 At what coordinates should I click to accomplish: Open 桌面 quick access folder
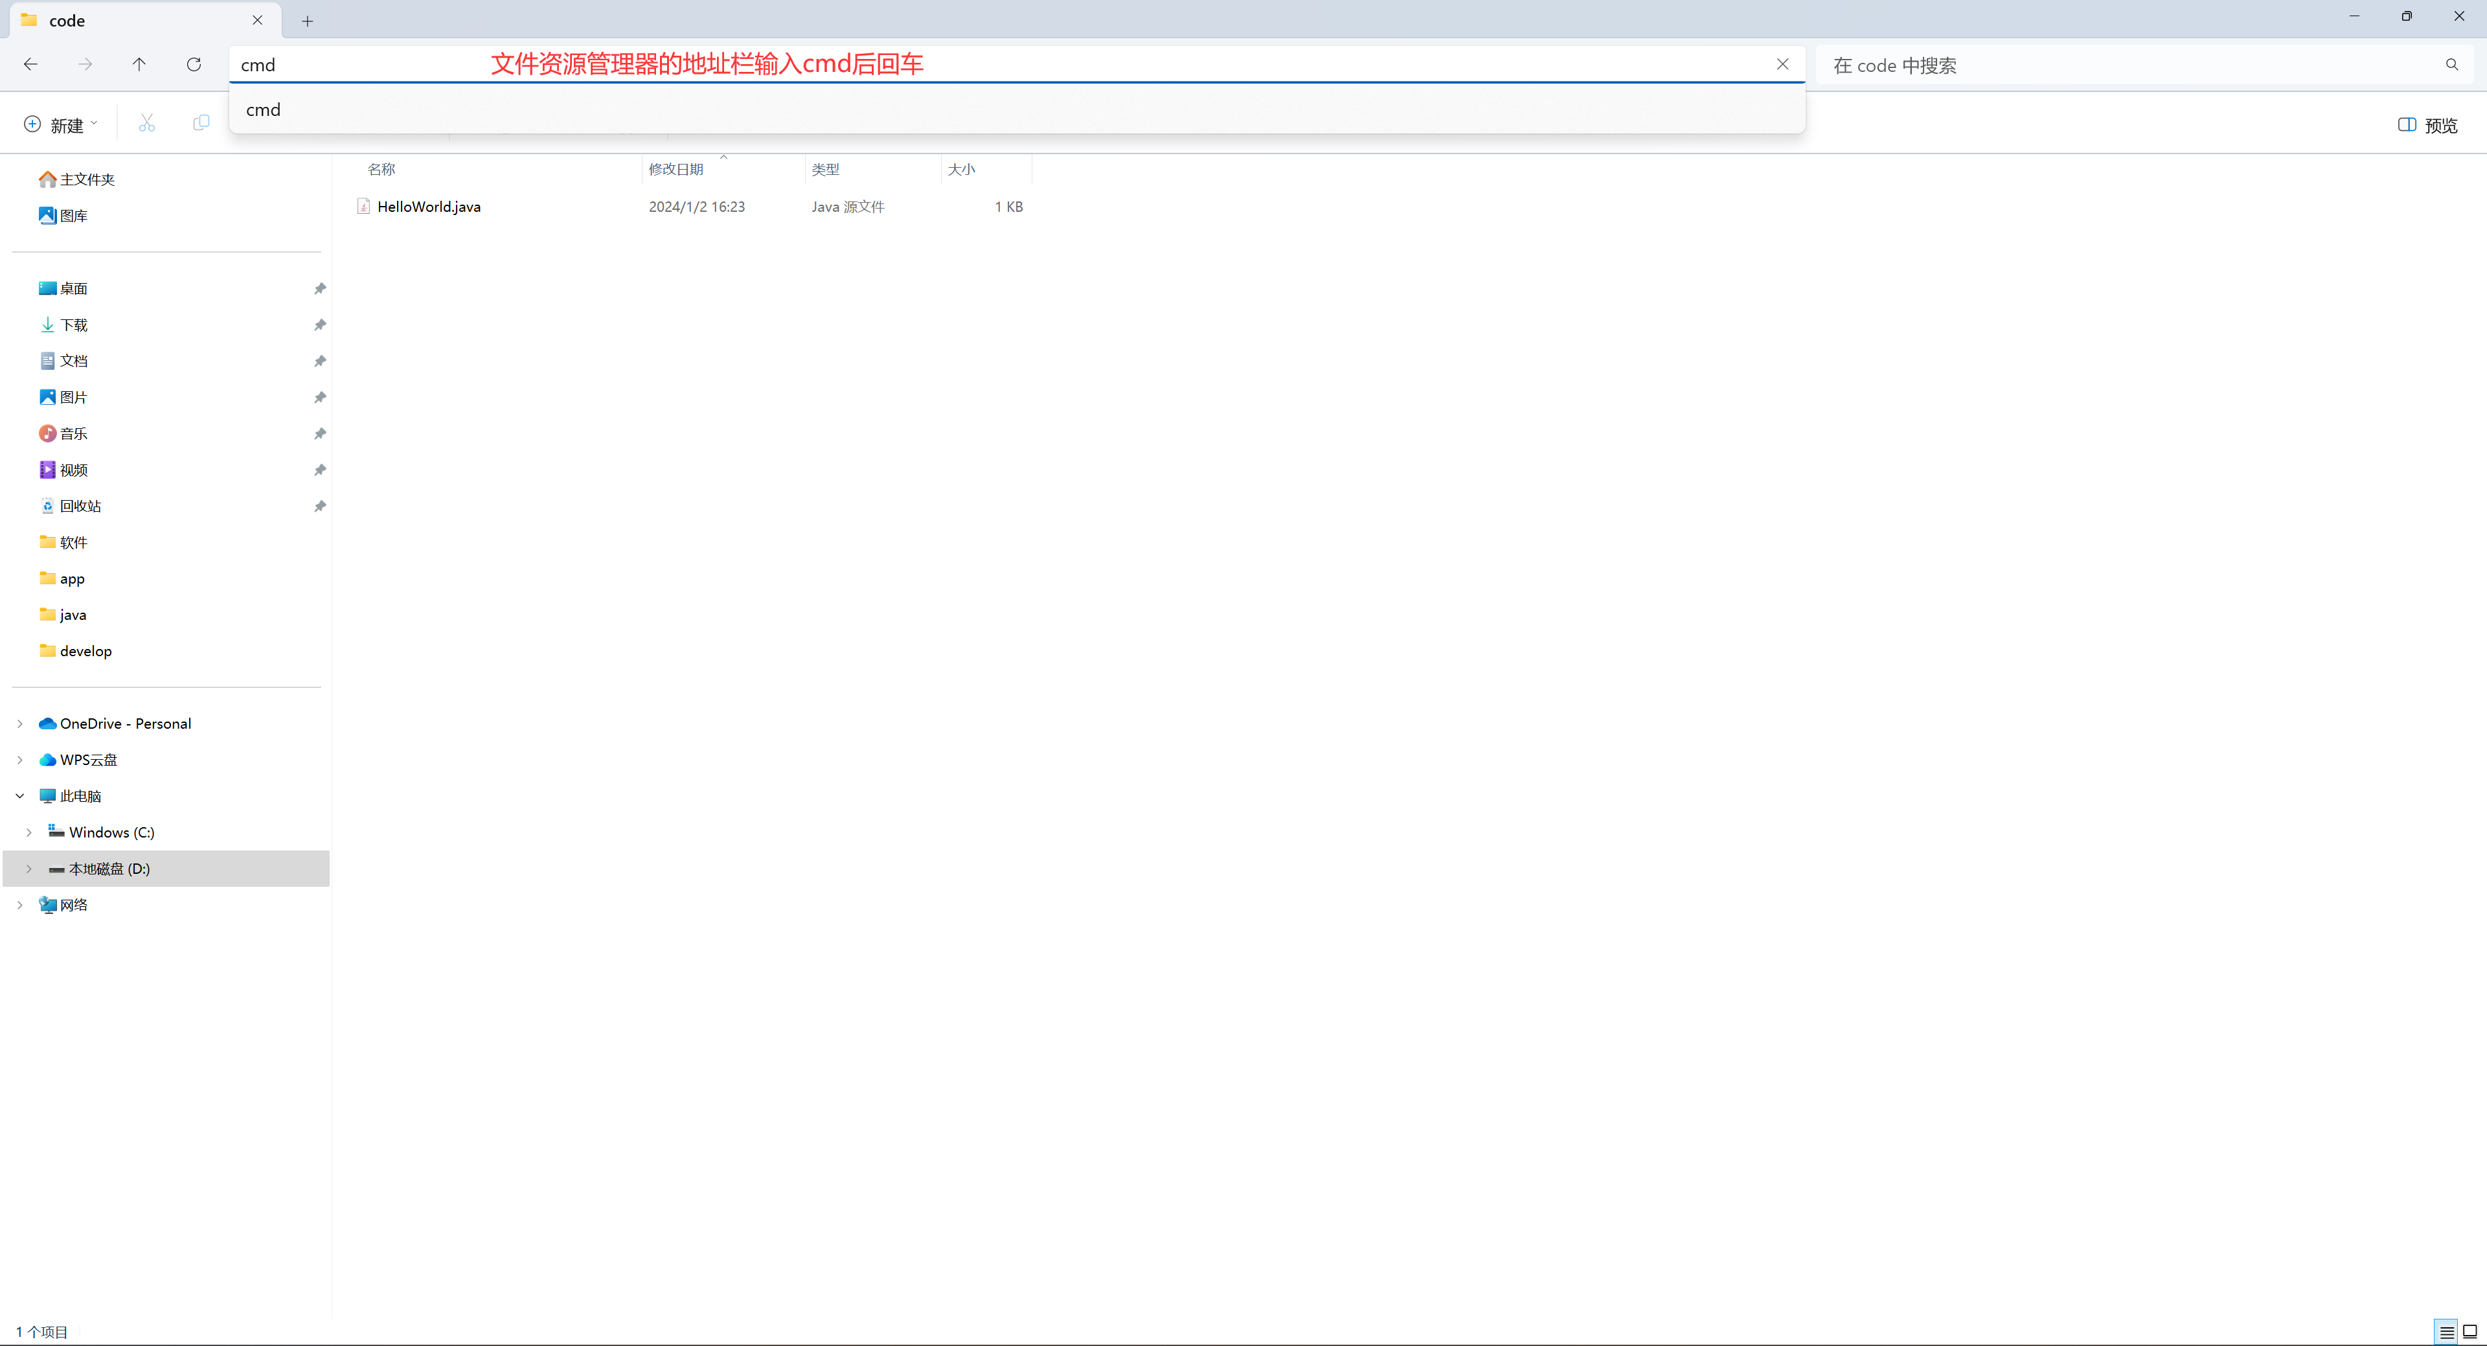(x=63, y=289)
